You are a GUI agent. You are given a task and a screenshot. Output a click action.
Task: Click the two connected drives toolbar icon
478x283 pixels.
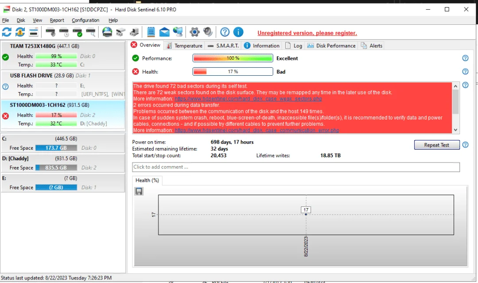pyautogui.click(x=121, y=32)
